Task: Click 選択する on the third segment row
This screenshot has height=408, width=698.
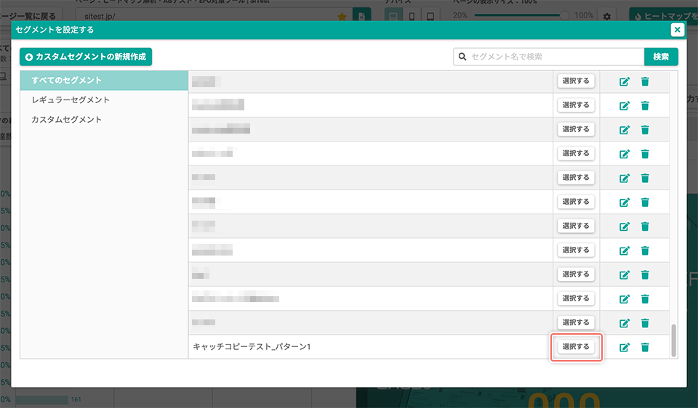Action: point(576,129)
